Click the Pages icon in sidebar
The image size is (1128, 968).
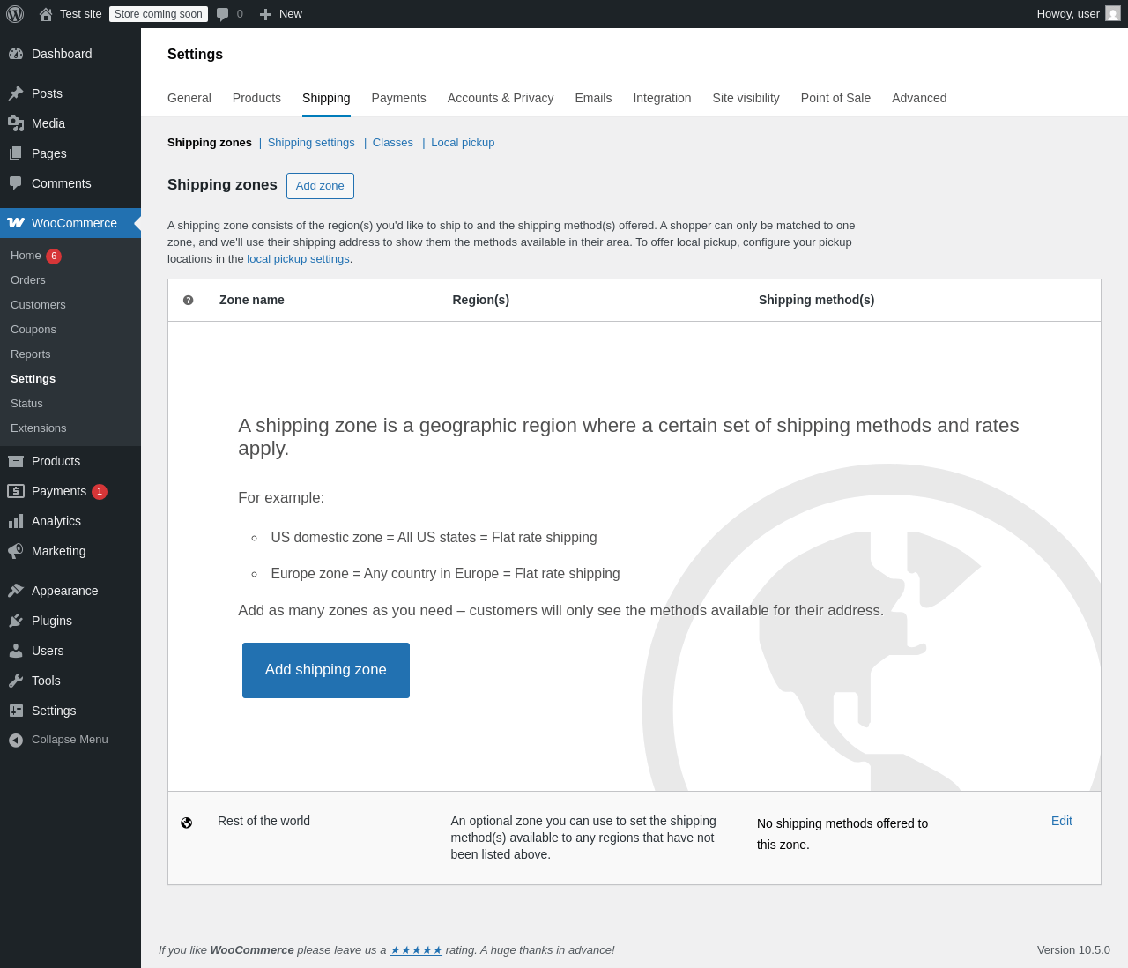click(16, 153)
